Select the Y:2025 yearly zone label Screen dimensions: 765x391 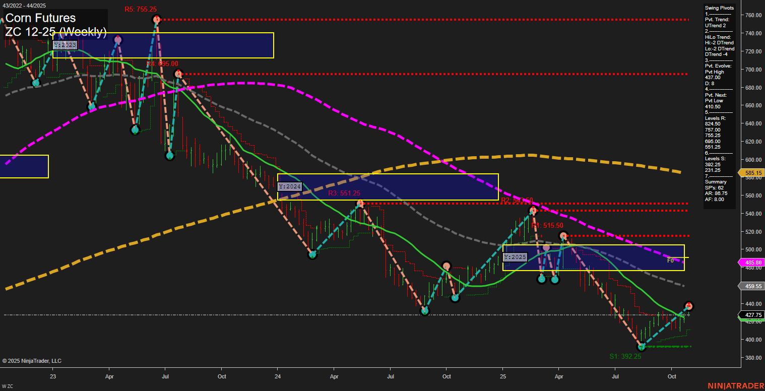(x=515, y=257)
